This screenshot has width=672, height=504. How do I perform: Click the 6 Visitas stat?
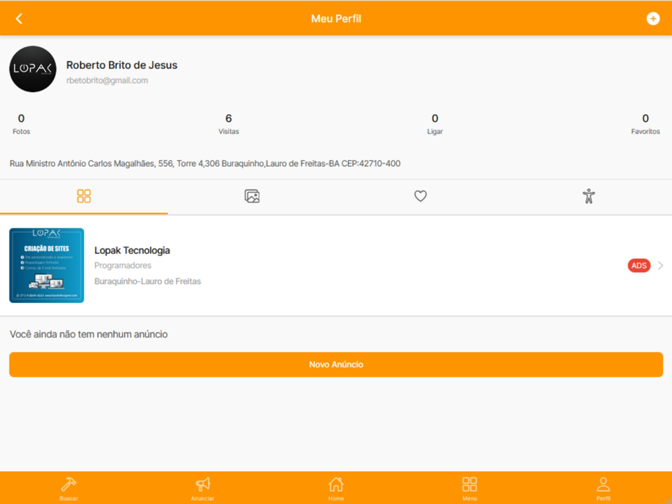(228, 124)
